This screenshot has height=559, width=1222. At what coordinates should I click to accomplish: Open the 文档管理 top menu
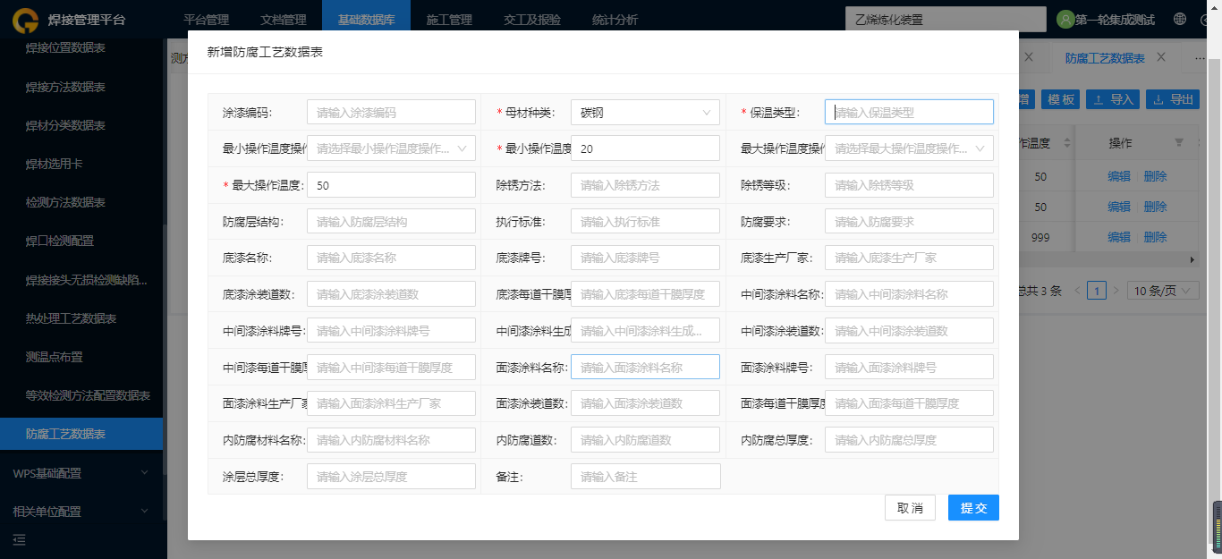[283, 19]
